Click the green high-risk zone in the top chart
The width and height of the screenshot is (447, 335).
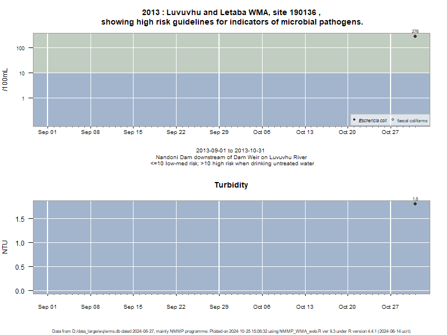click(231, 53)
